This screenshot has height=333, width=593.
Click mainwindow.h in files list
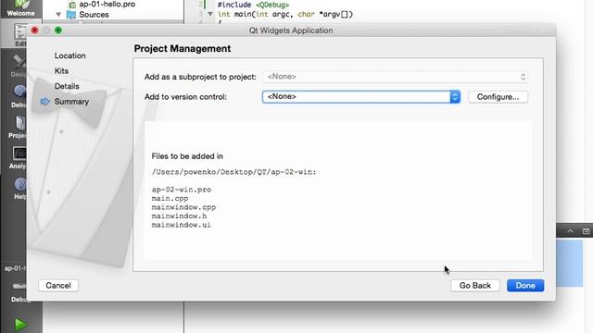[x=179, y=216]
